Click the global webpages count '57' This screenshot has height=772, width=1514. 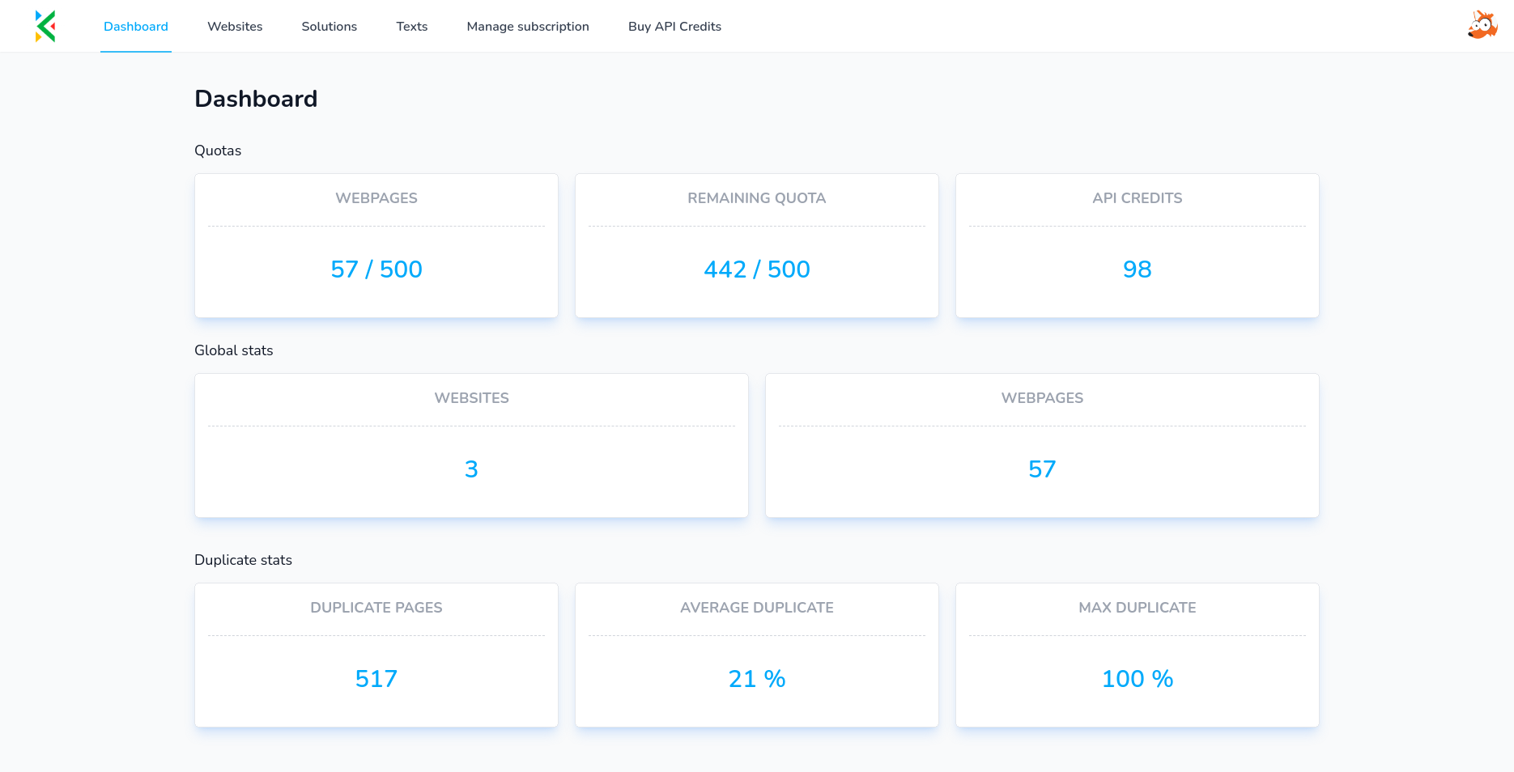[1042, 469]
